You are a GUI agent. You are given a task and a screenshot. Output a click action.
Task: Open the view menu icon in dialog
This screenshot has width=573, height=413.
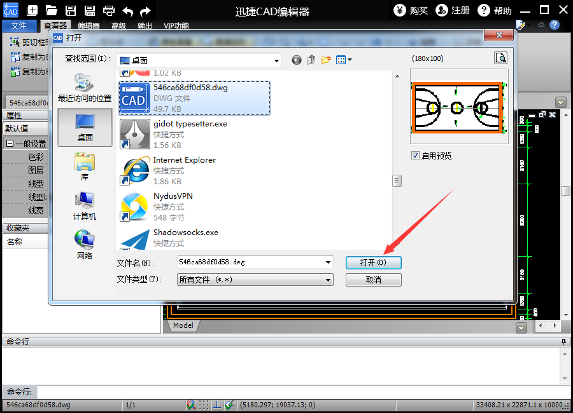(344, 60)
